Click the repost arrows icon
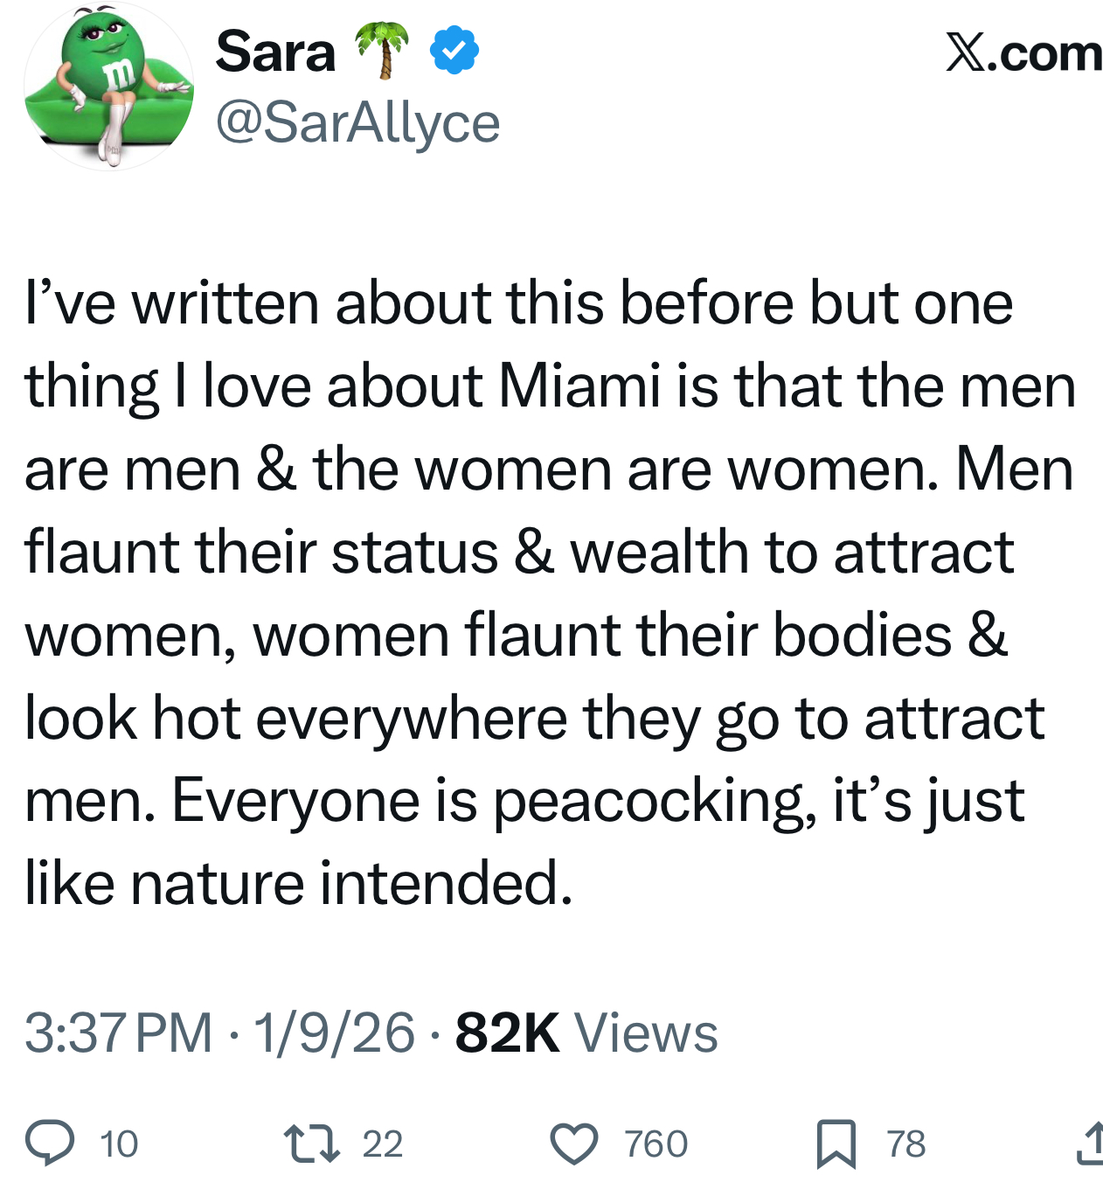Screen dimensions: 1103x1203 pos(312,1143)
